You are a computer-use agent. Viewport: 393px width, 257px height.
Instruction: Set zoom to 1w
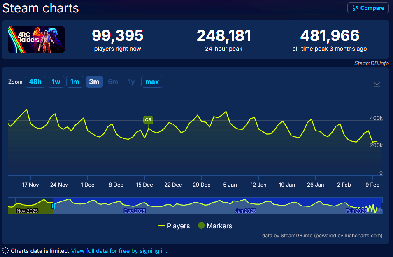tap(56, 82)
